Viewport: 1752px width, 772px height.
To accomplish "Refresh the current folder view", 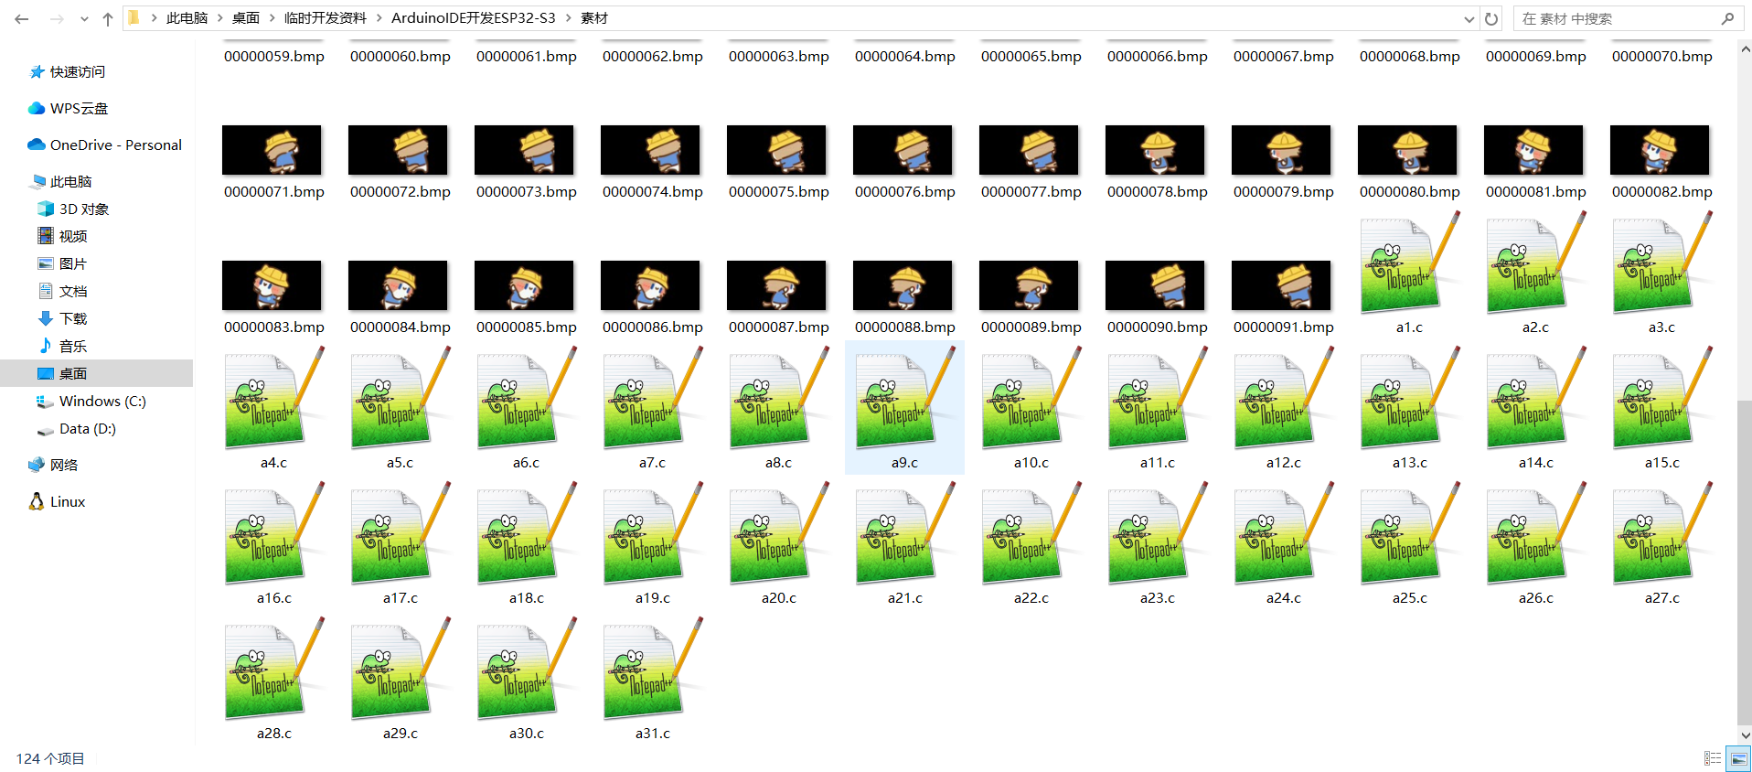I will pos(1491,18).
